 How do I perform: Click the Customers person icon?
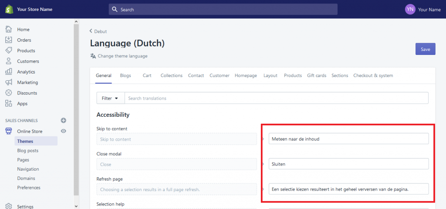(9, 61)
